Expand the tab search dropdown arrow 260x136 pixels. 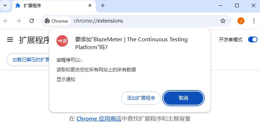click(5, 5)
